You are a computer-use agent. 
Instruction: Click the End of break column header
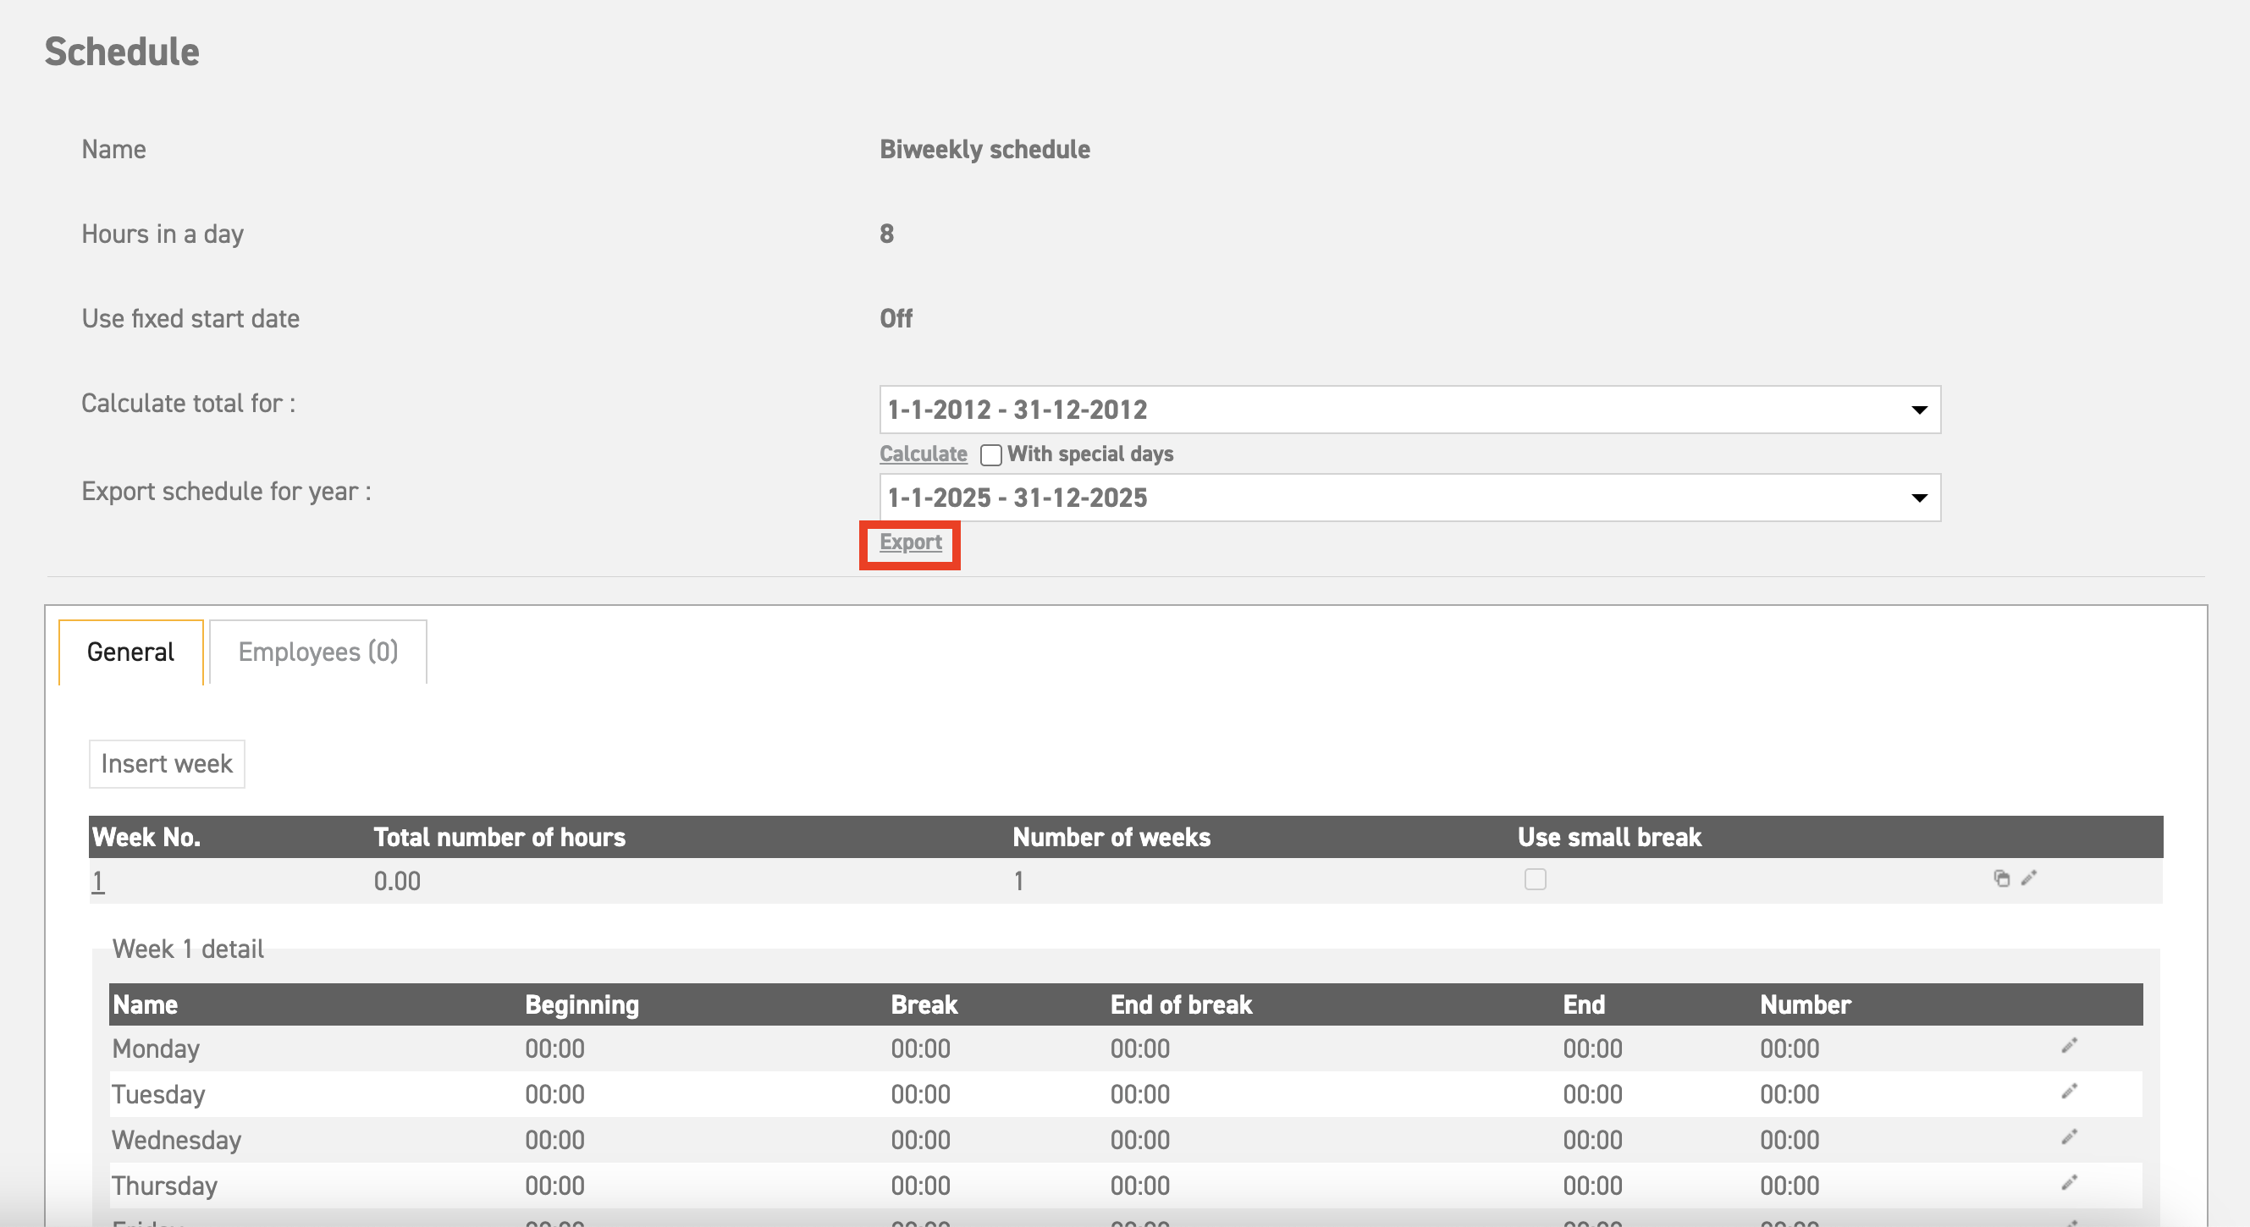pos(1181,1005)
